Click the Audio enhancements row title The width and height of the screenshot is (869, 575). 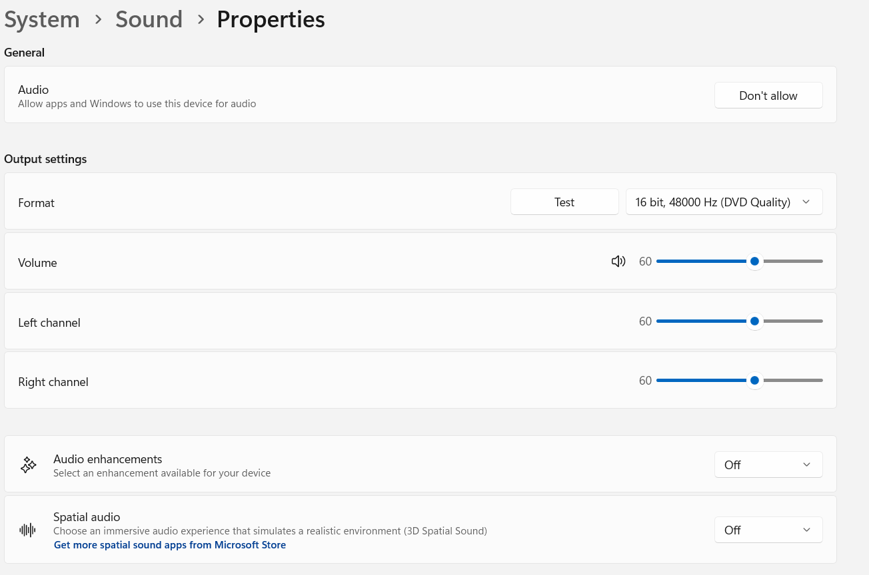[108, 459]
